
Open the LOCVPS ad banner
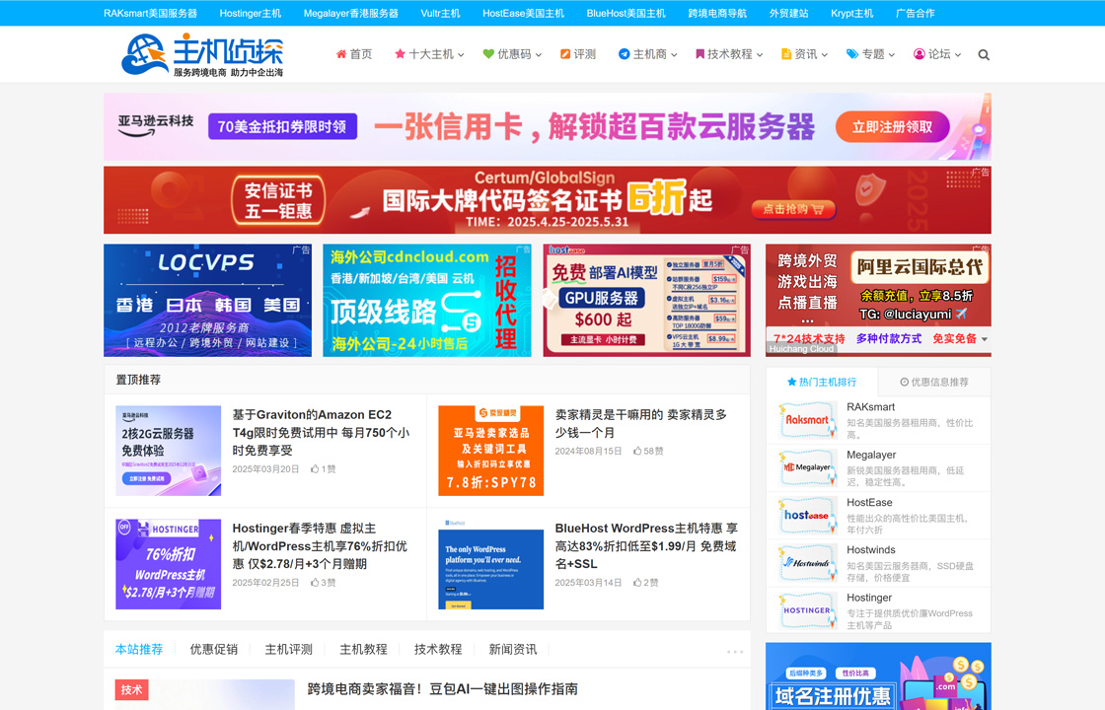click(x=207, y=300)
